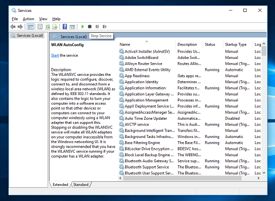
Task: Select AssignedAccessManager Service name
Action: coord(149,112)
